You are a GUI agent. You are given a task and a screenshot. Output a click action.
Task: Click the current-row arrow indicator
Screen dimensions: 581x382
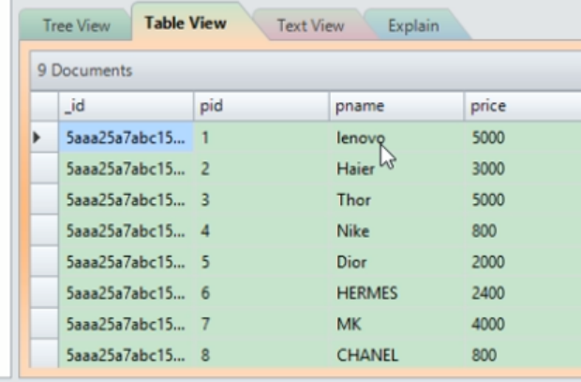(x=37, y=137)
